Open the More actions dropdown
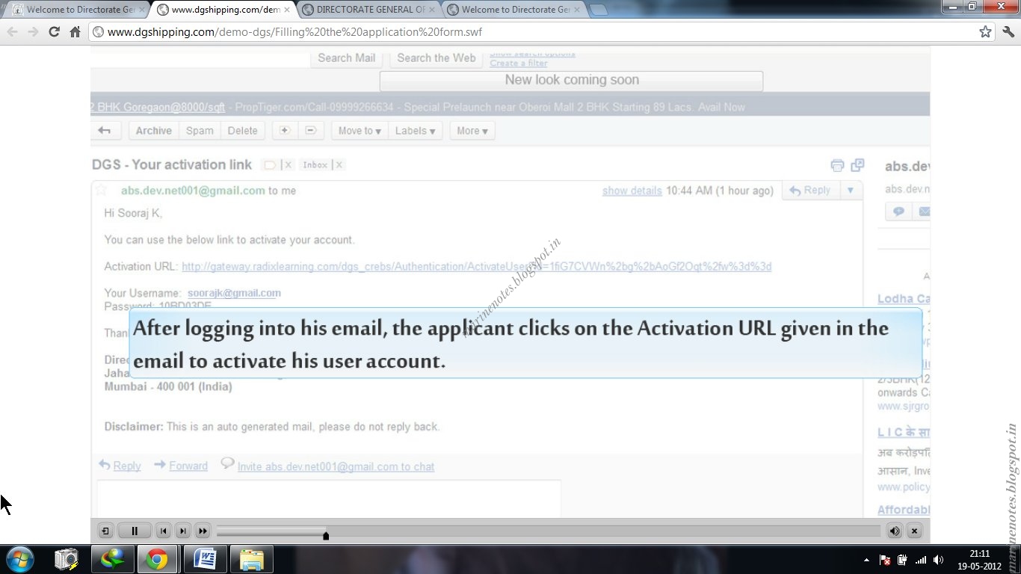This screenshot has height=574, width=1021. pos(472,131)
